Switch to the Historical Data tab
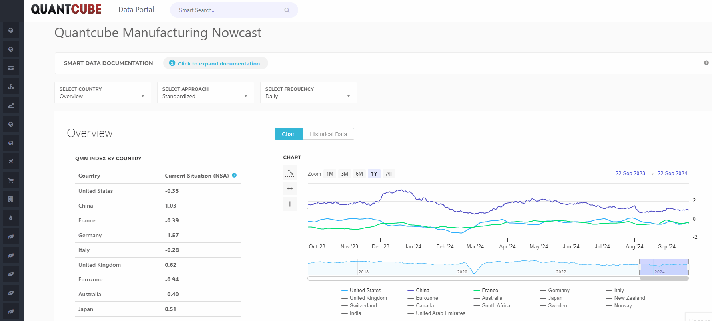The height and width of the screenshot is (321, 712). click(328, 134)
